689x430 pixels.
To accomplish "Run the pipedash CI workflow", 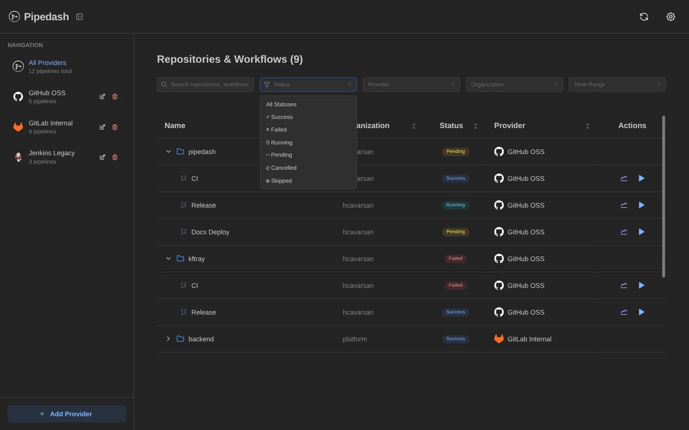I will point(642,178).
